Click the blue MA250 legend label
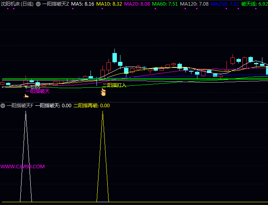268x205 pixels. [x=225, y=4]
